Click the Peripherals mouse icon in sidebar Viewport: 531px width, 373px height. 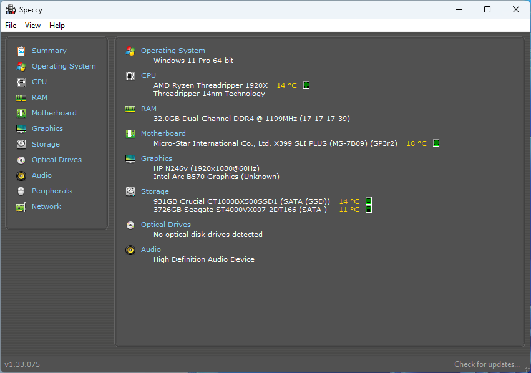click(21, 191)
